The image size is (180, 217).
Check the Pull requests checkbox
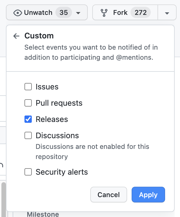(28, 103)
